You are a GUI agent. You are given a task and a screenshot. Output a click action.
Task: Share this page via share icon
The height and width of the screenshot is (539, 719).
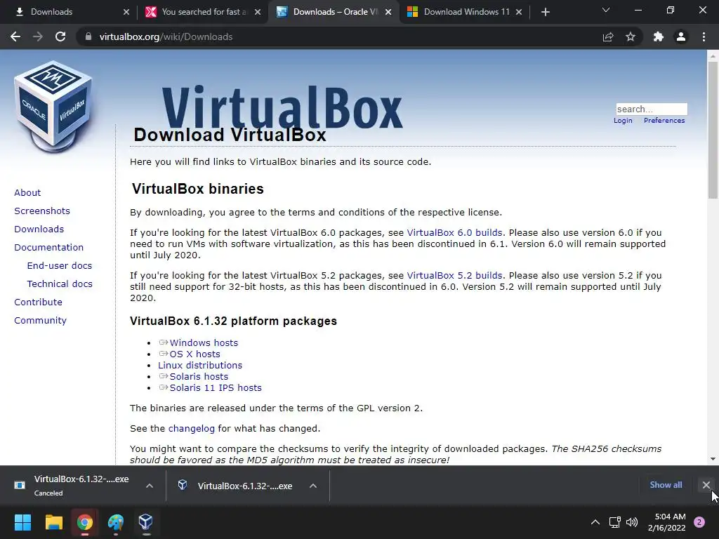pyautogui.click(x=608, y=36)
